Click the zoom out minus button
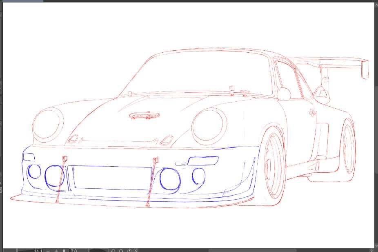The width and height of the screenshot is (378, 252). [48, 251]
